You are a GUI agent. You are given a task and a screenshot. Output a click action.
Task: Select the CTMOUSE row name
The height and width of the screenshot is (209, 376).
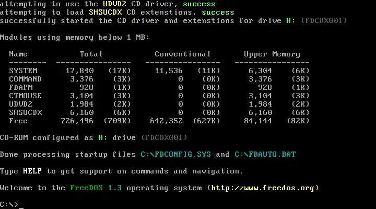pyautogui.click(x=26, y=96)
